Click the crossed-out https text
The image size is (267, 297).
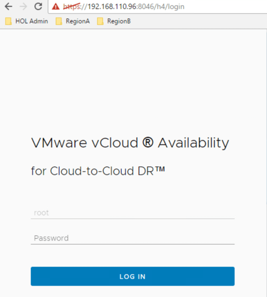(71, 7)
